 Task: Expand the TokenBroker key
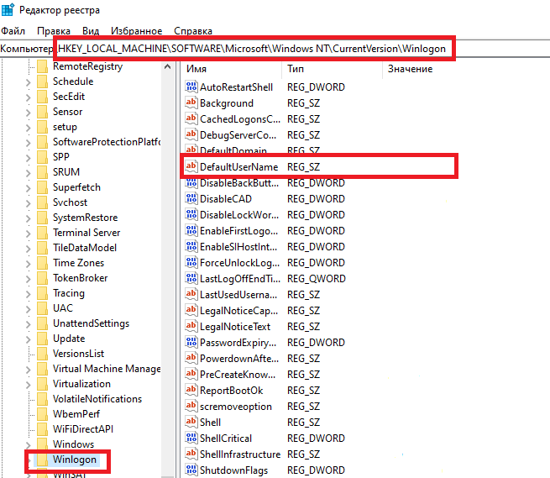click(x=29, y=279)
